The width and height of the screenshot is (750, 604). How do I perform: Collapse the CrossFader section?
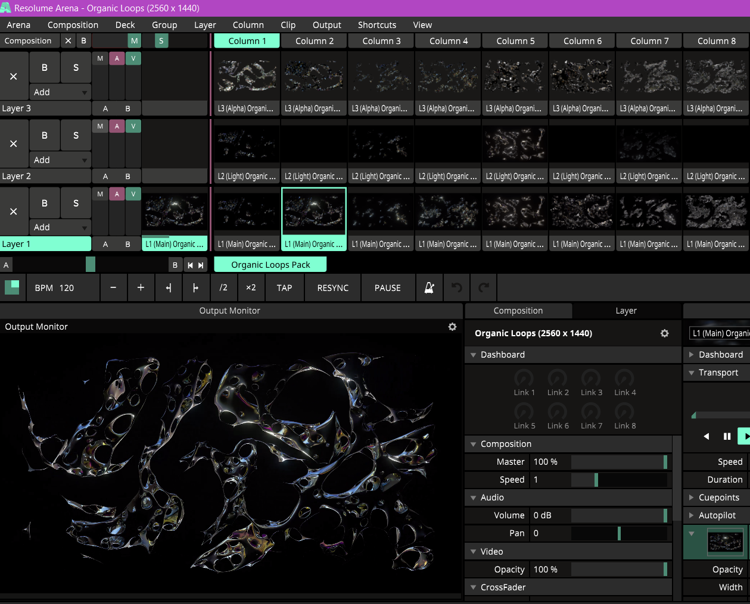coord(473,587)
